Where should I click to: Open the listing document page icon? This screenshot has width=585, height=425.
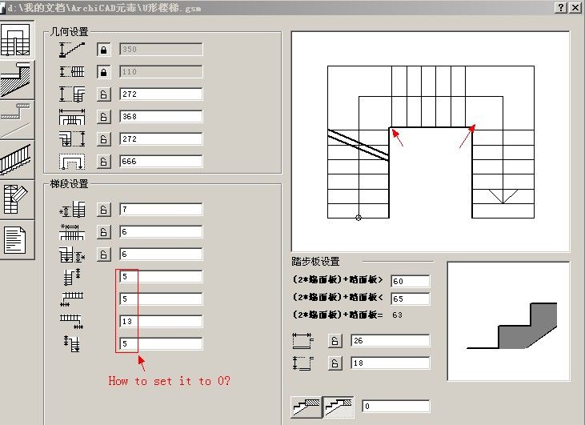pyautogui.click(x=16, y=240)
